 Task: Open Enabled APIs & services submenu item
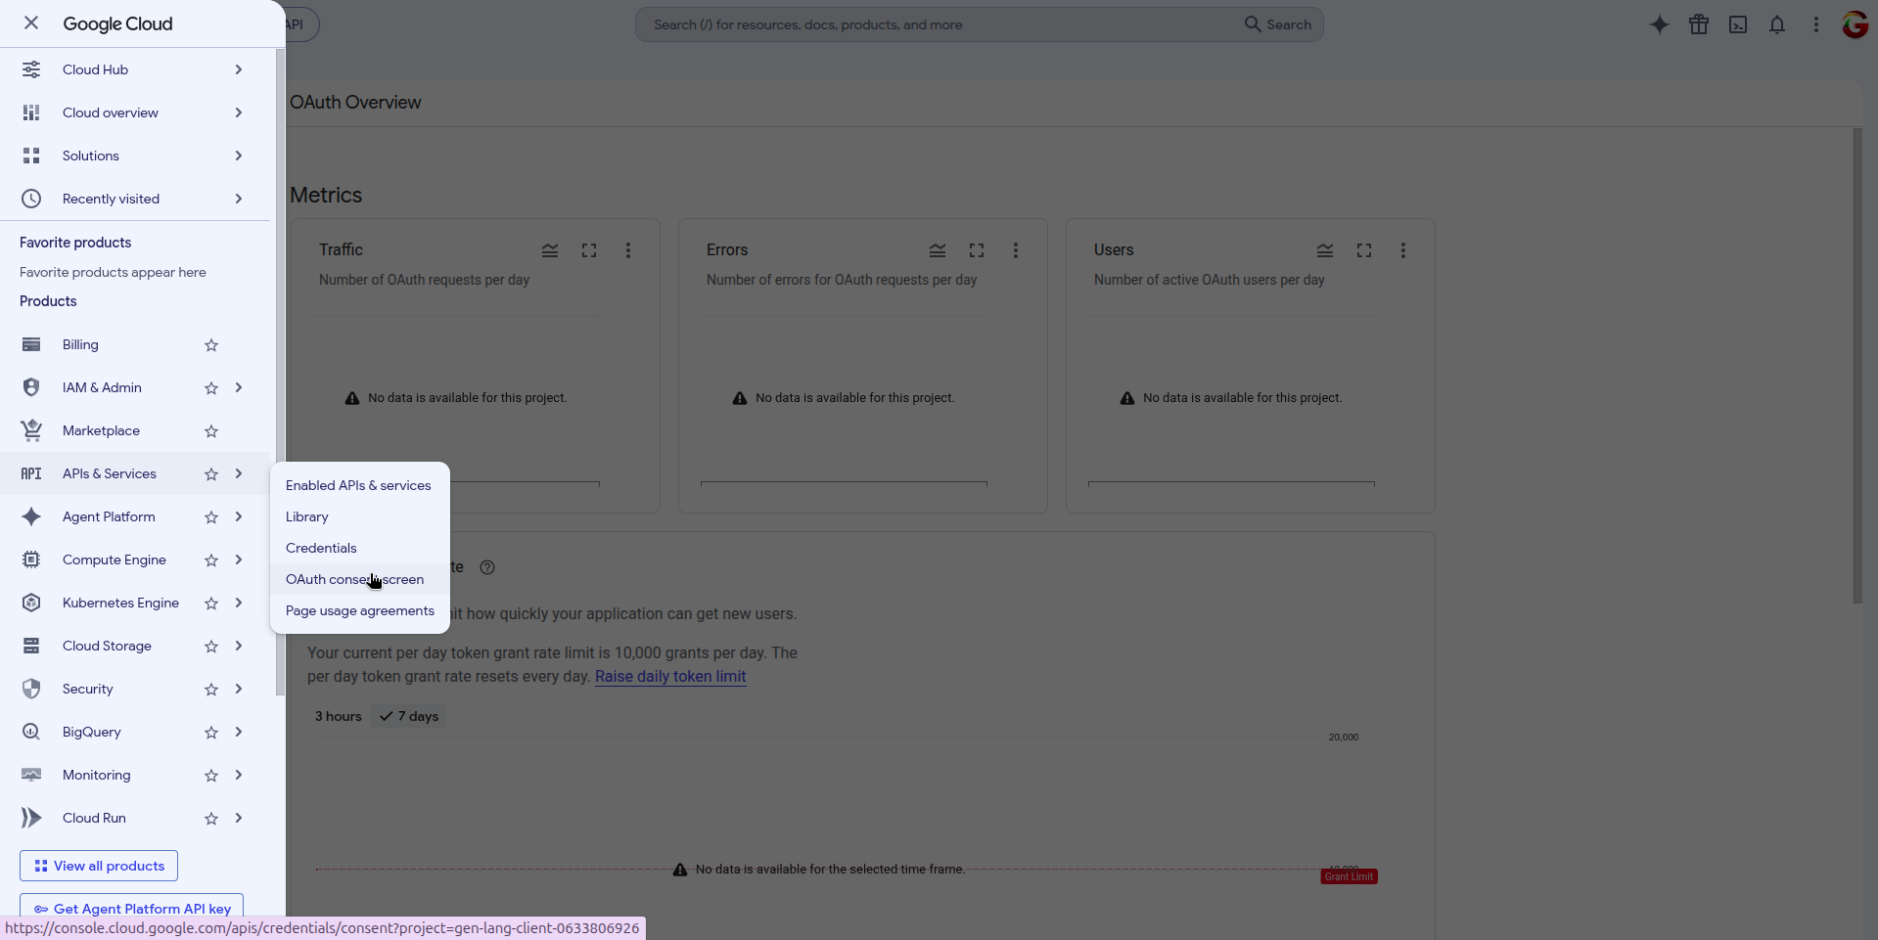tap(360, 485)
